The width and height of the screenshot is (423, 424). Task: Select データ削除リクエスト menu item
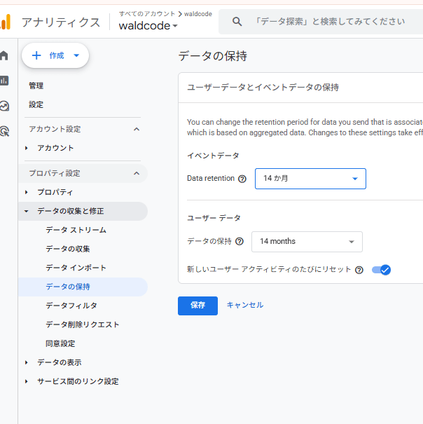click(x=82, y=324)
